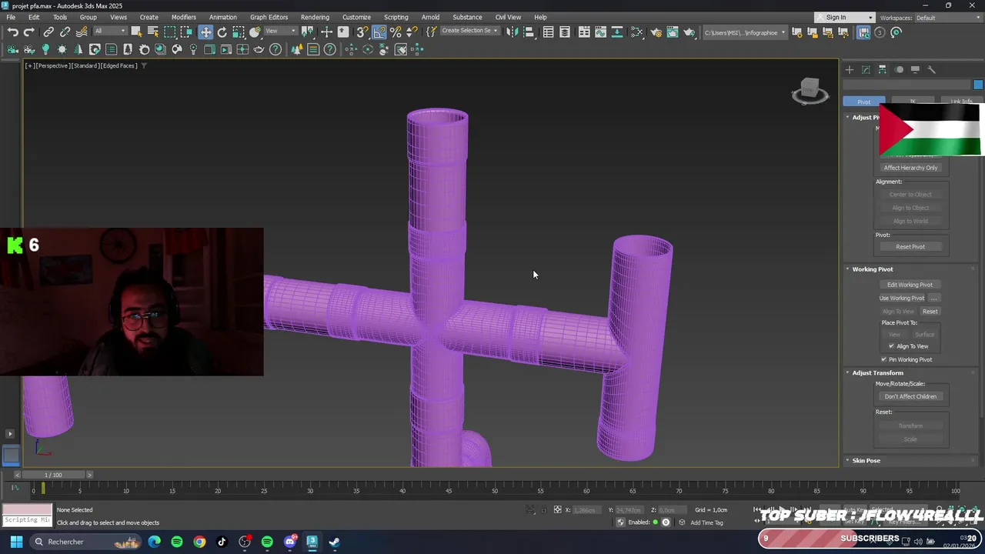The image size is (985, 554).
Task: Collapse the Adjust Transform rollout
Action: (x=877, y=372)
